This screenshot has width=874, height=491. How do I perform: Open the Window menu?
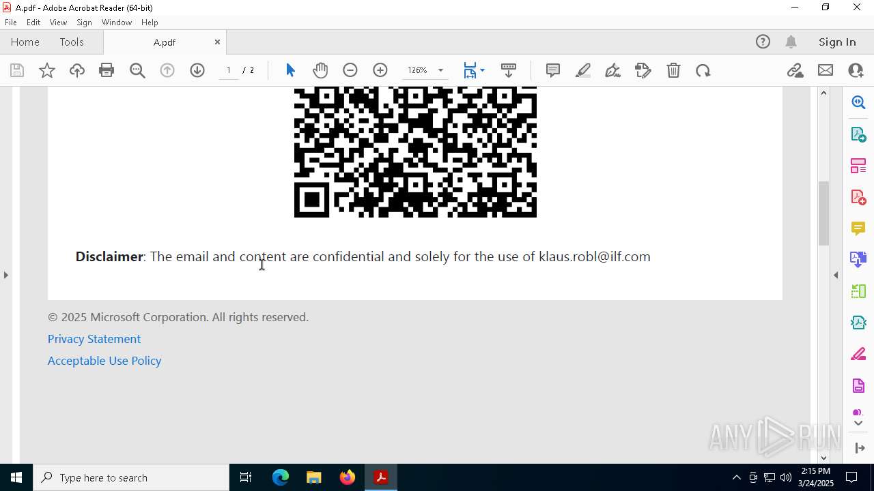coord(117,23)
